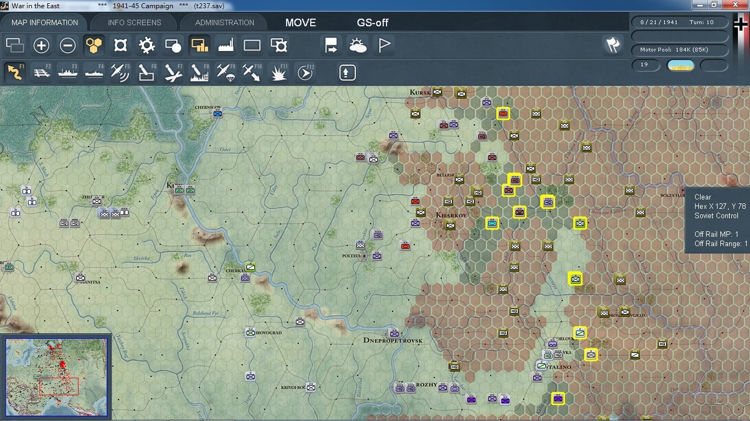Click the flag-with-arrow icon
Image resolution: width=750 pixels, height=421 pixels.
[x=331, y=45]
